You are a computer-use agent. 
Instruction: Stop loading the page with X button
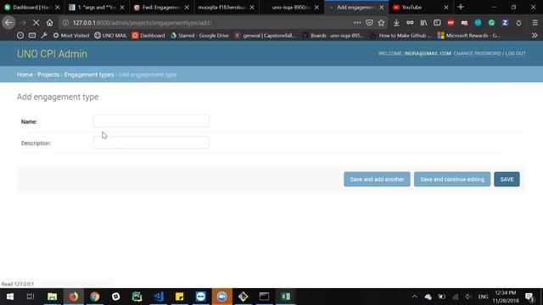(36, 23)
